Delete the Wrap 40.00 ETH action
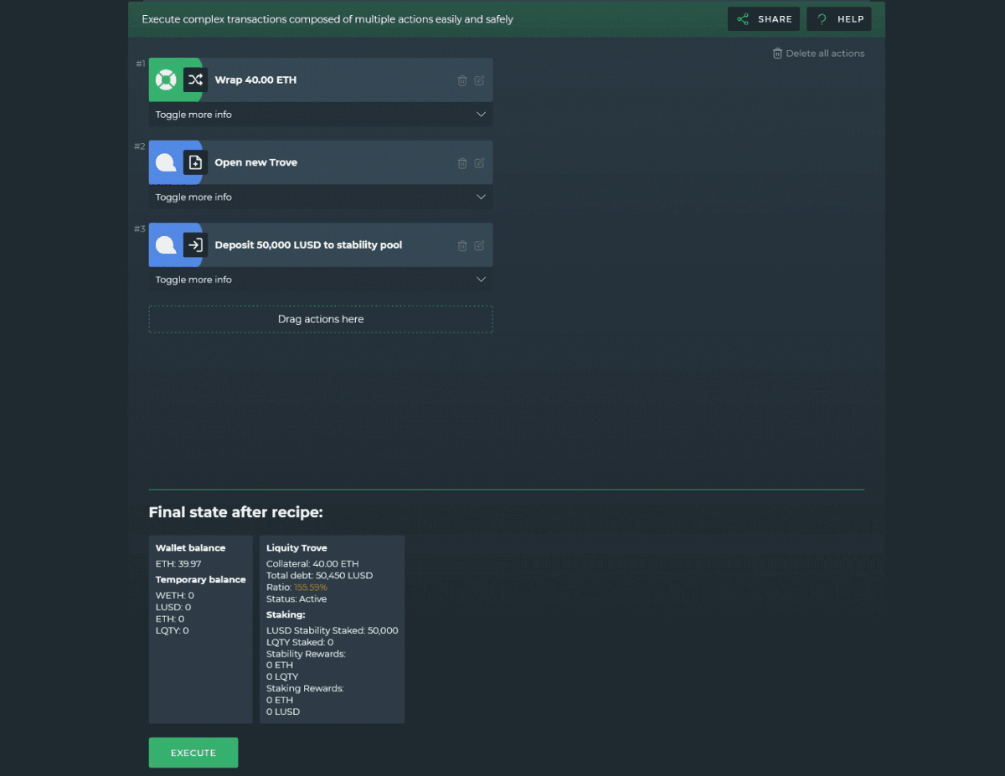The height and width of the screenshot is (776, 1005). tap(462, 80)
